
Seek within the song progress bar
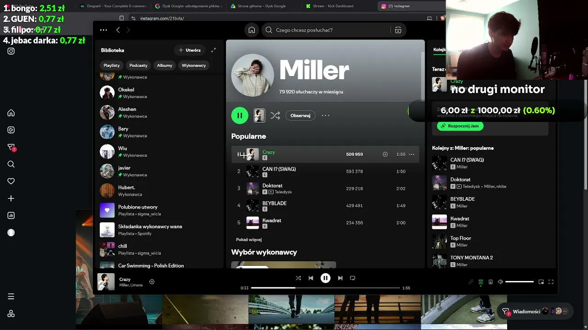click(326, 288)
